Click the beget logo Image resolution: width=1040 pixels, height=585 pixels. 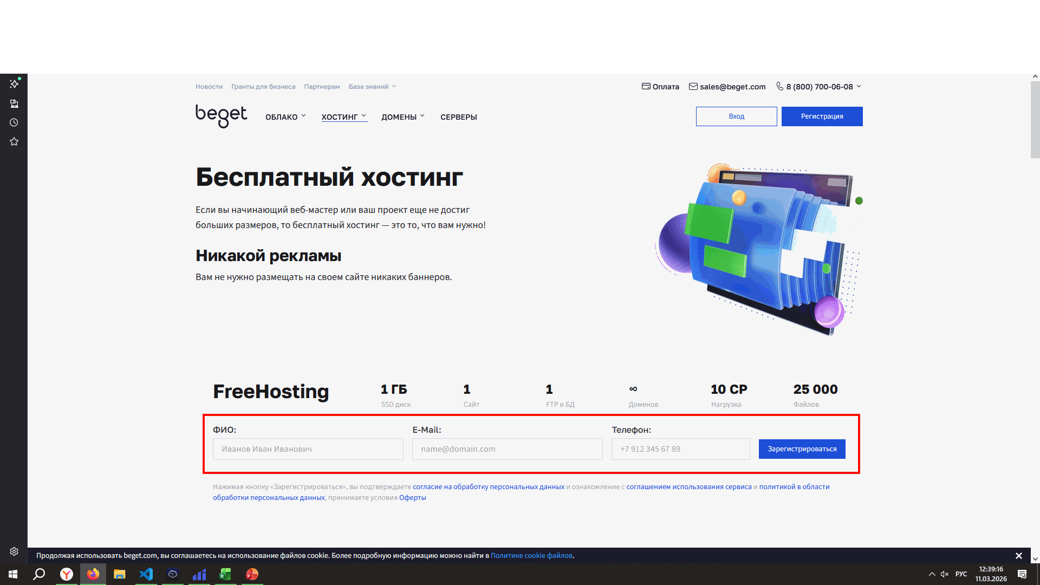tap(221, 116)
